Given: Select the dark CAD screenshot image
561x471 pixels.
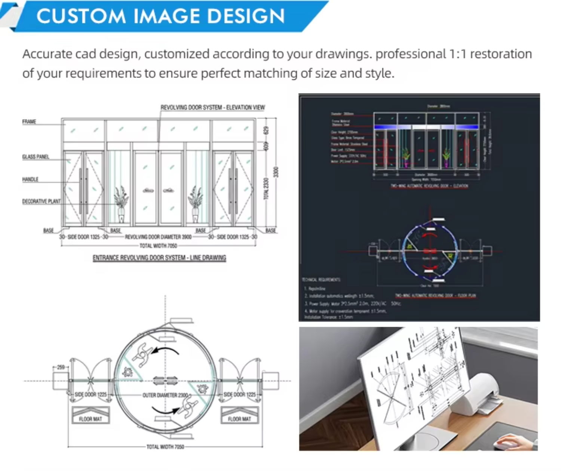Looking at the screenshot, I should pos(419,207).
